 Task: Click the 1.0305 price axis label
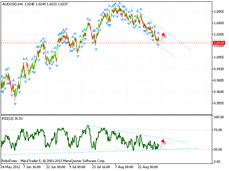219,35
